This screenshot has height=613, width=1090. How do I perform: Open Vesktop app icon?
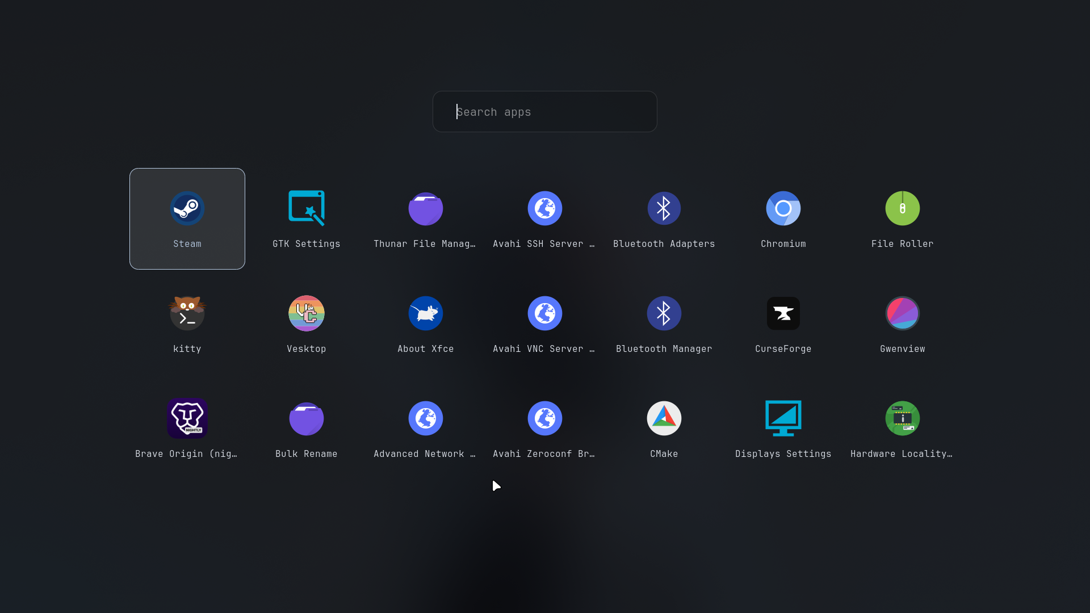(x=307, y=313)
